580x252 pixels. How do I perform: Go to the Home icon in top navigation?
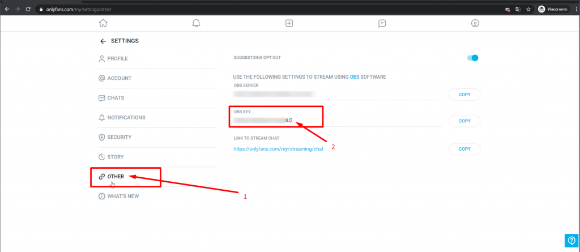tap(103, 23)
